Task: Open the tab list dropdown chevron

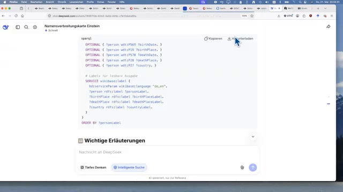Action: click(x=325, y=9)
